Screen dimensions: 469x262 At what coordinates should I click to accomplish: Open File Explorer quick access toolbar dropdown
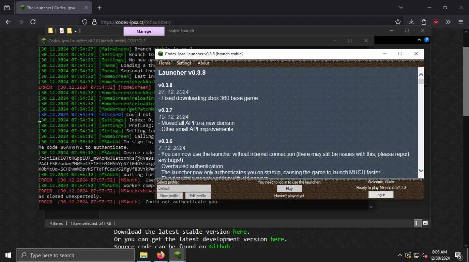(x=76, y=31)
